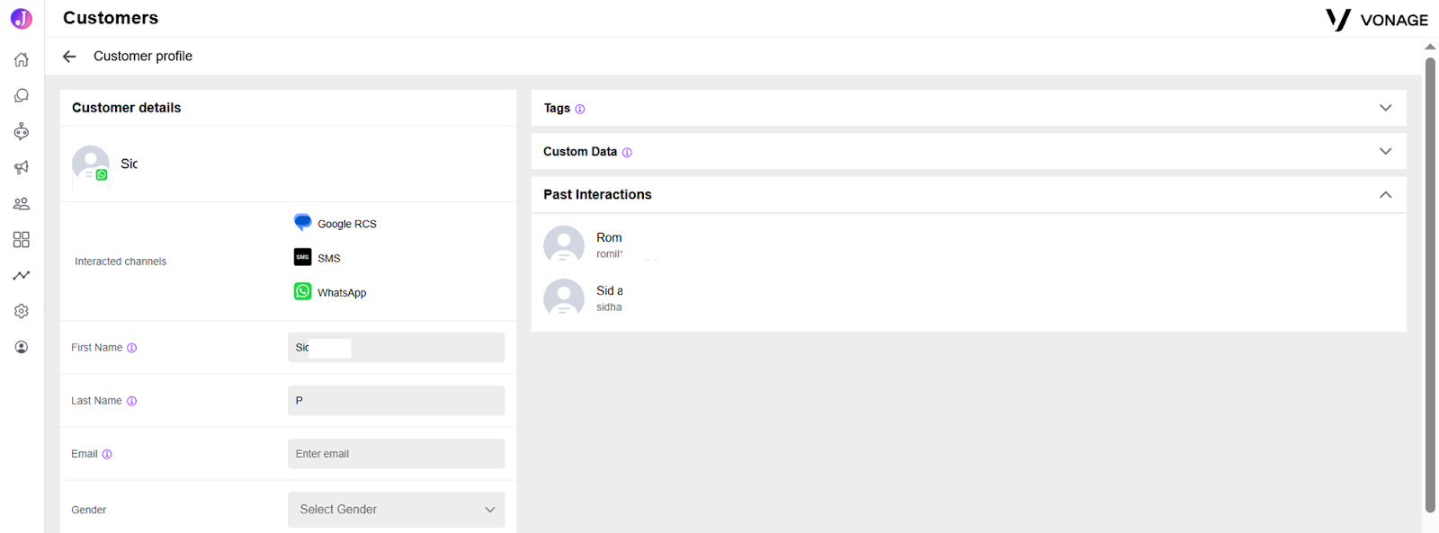Click the Last Name input field
This screenshot has width=1439, height=533.
click(397, 401)
